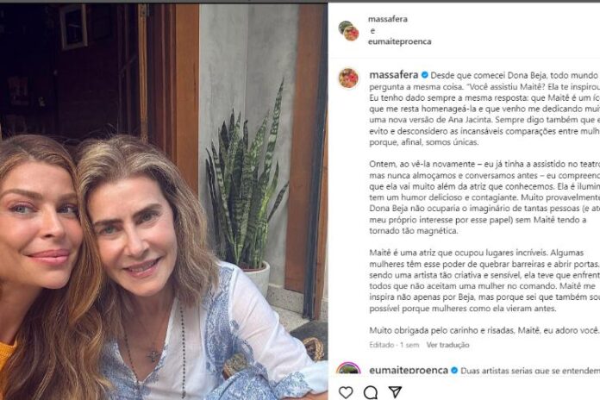
Task: Click the verified badge next to eumaiteproenca's comment
Action: (453, 371)
